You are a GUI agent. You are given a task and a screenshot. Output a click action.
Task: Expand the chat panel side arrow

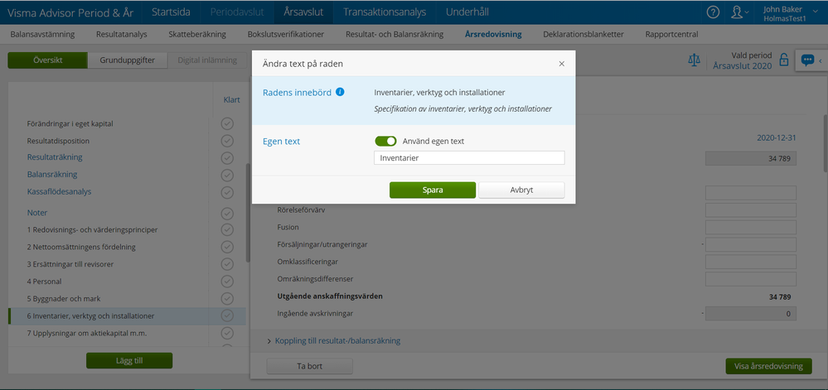(x=821, y=60)
